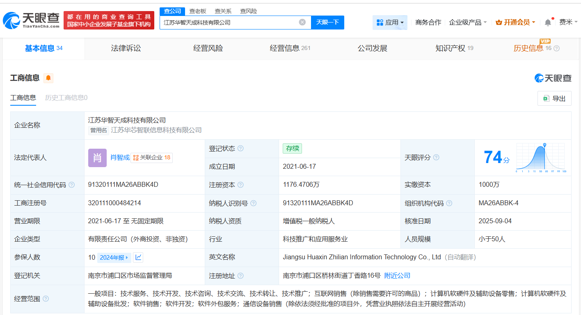
Task: Open the 应用 dropdown
Action: (390, 22)
